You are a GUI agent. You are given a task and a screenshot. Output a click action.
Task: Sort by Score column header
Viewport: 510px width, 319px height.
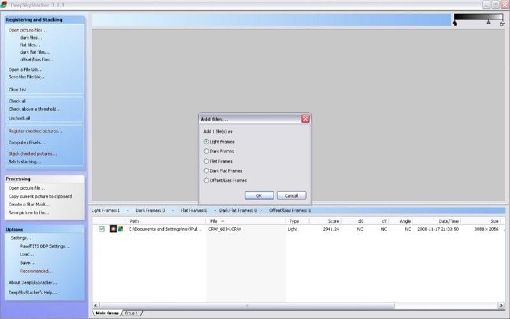click(325, 221)
